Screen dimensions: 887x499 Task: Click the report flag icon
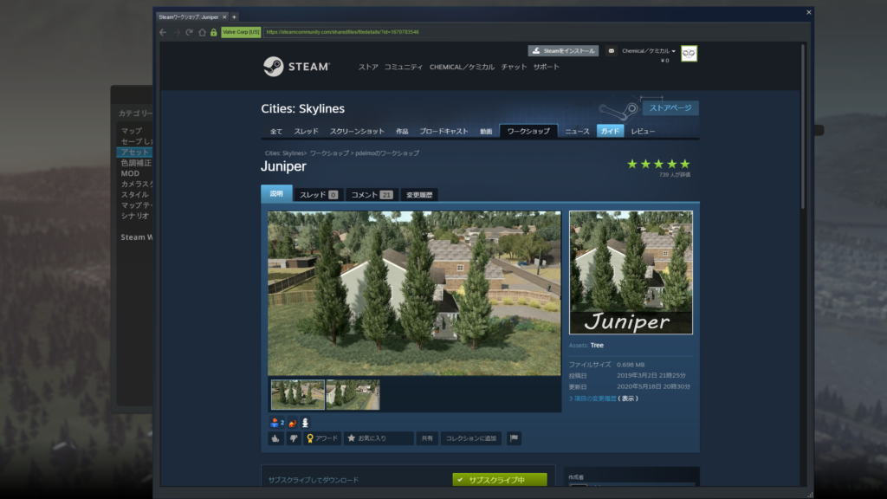(514, 438)
